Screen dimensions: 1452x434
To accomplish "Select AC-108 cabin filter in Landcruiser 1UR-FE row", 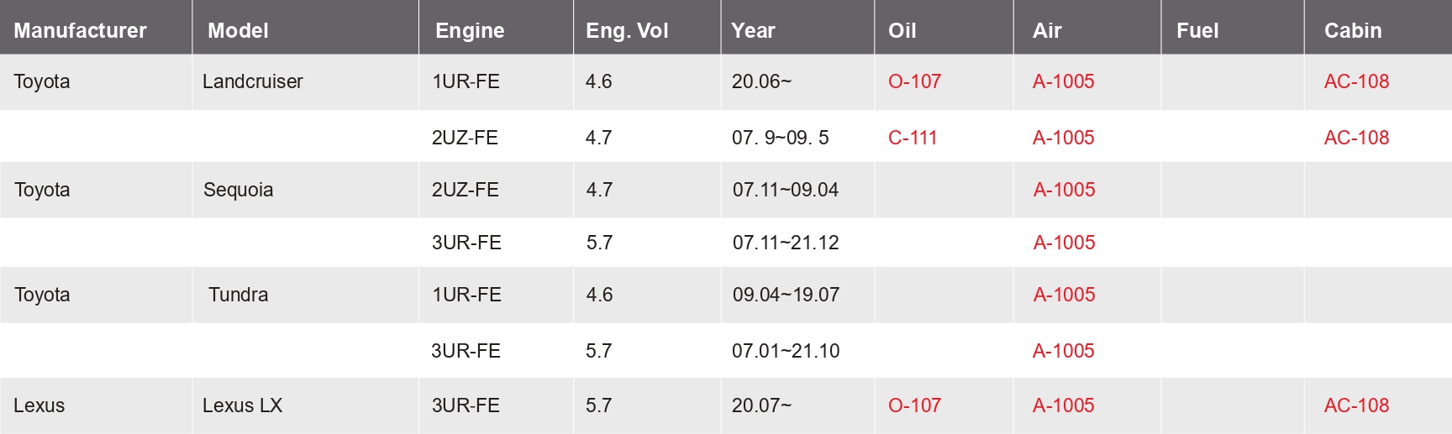I will click(x=1356, y=81).
